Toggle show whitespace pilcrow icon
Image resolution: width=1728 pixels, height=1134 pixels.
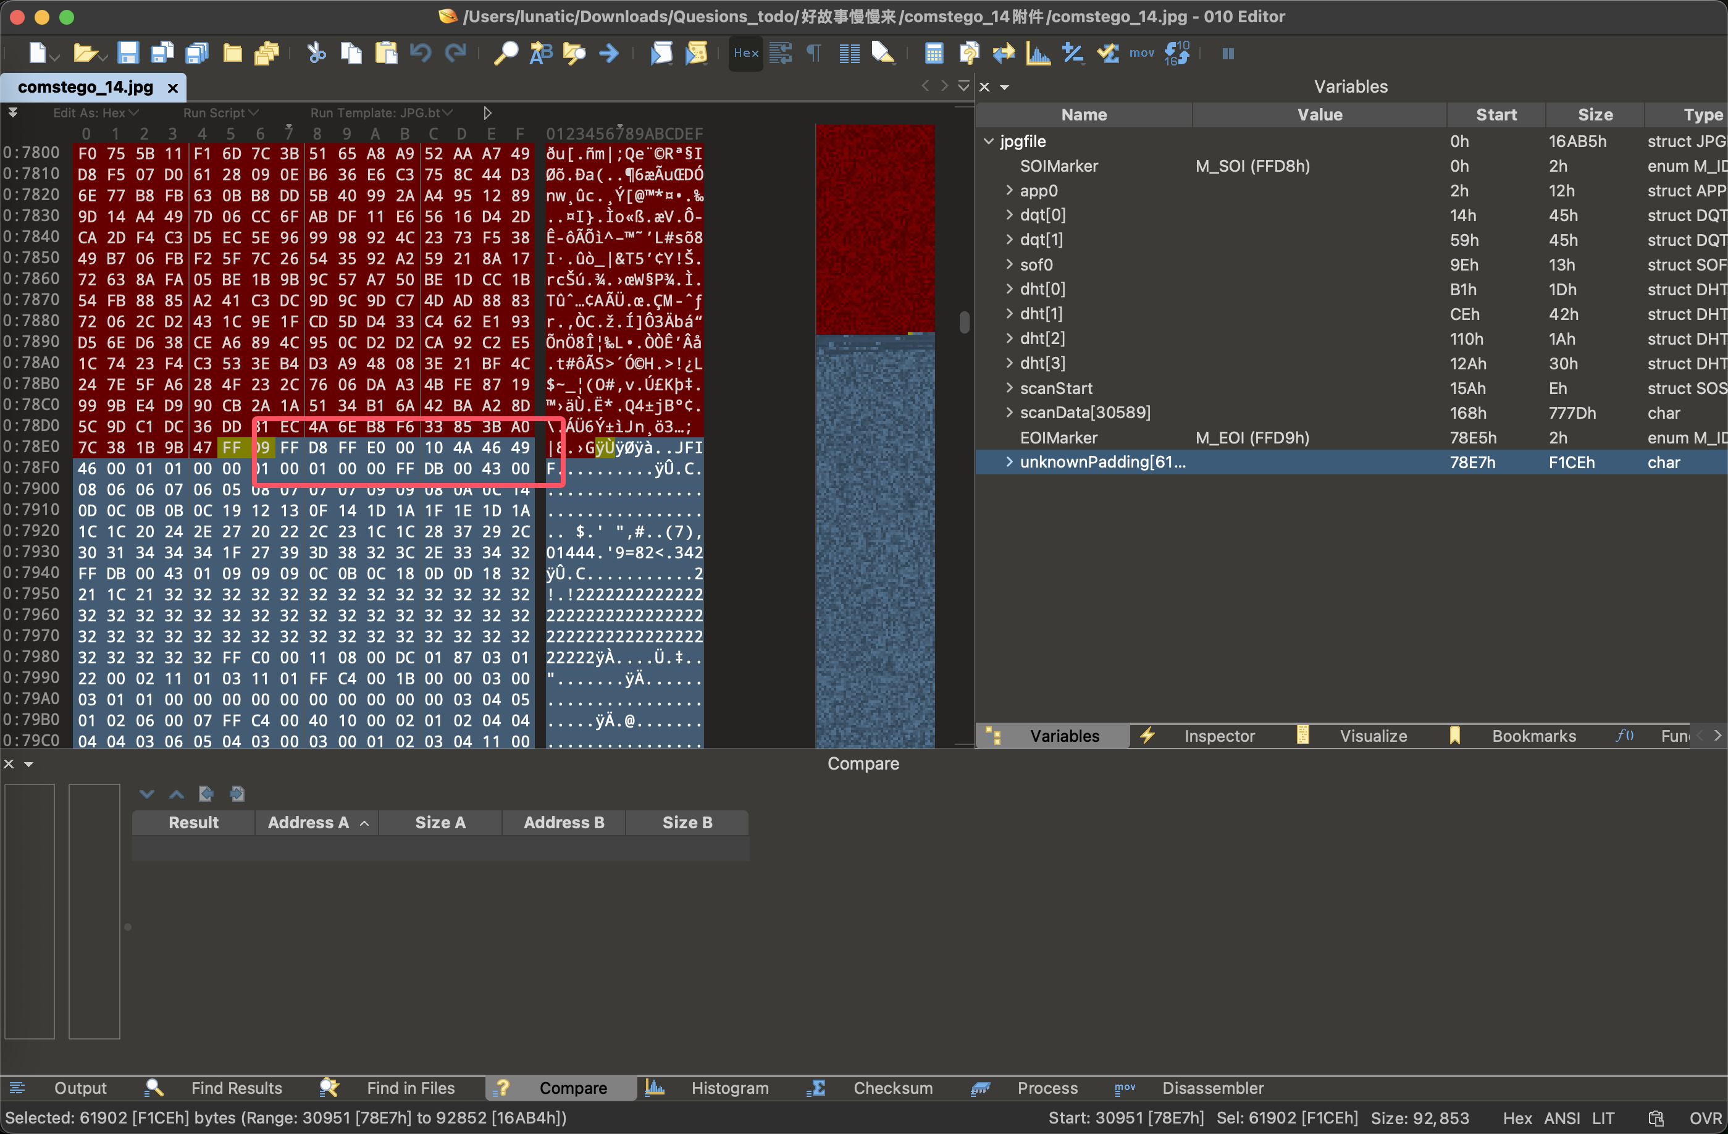click(x=814, y=53)
